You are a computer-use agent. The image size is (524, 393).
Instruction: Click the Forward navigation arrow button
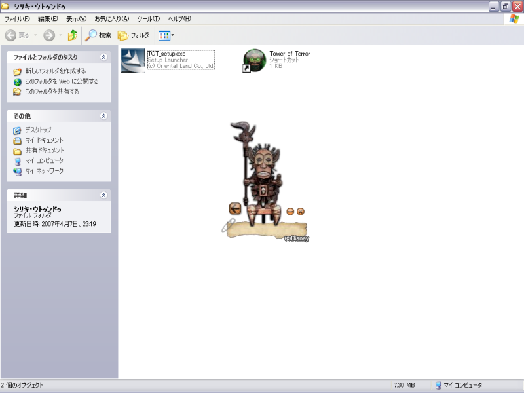pos(49,35)
